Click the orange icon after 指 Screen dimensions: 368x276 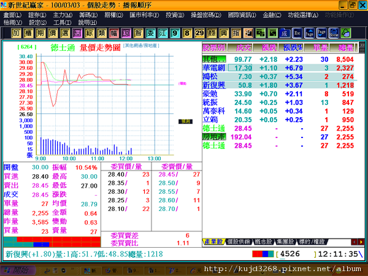[248, 33]
